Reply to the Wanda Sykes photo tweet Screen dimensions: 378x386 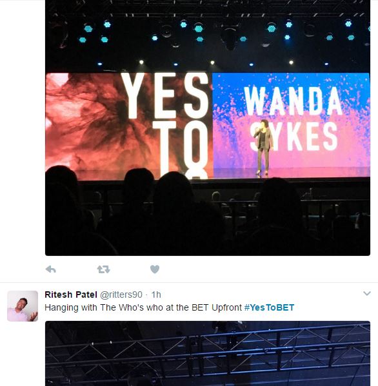click(x=51, y=269)
